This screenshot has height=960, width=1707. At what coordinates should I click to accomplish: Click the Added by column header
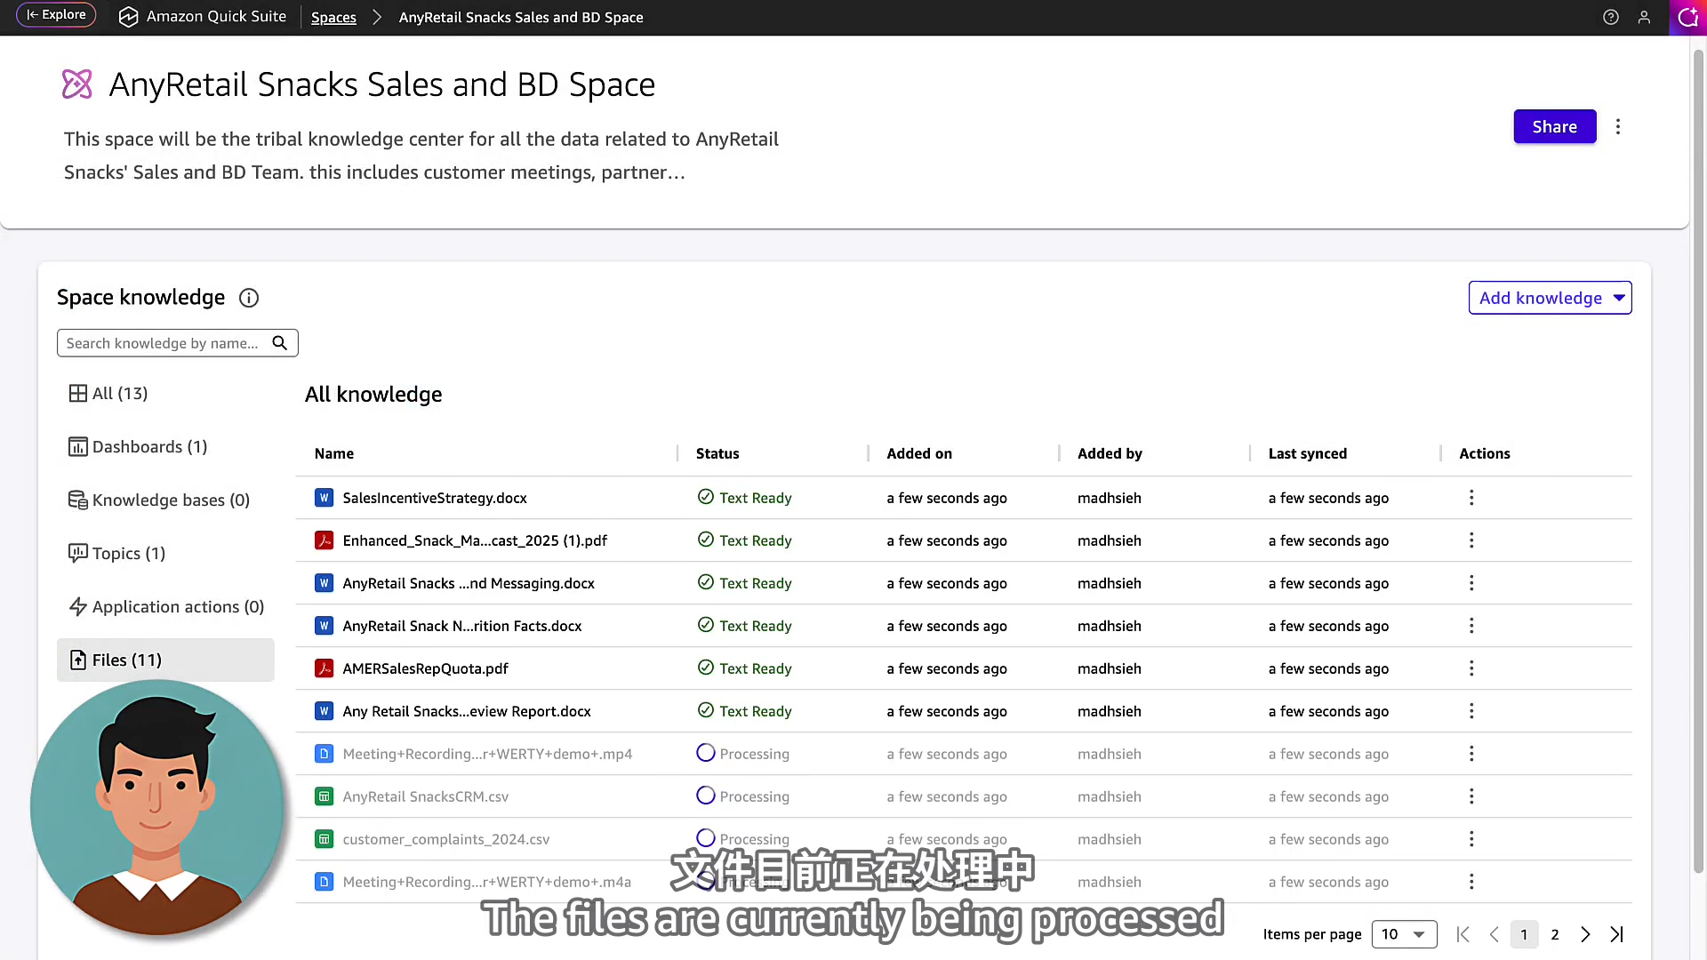click(x=1110, y=453)
